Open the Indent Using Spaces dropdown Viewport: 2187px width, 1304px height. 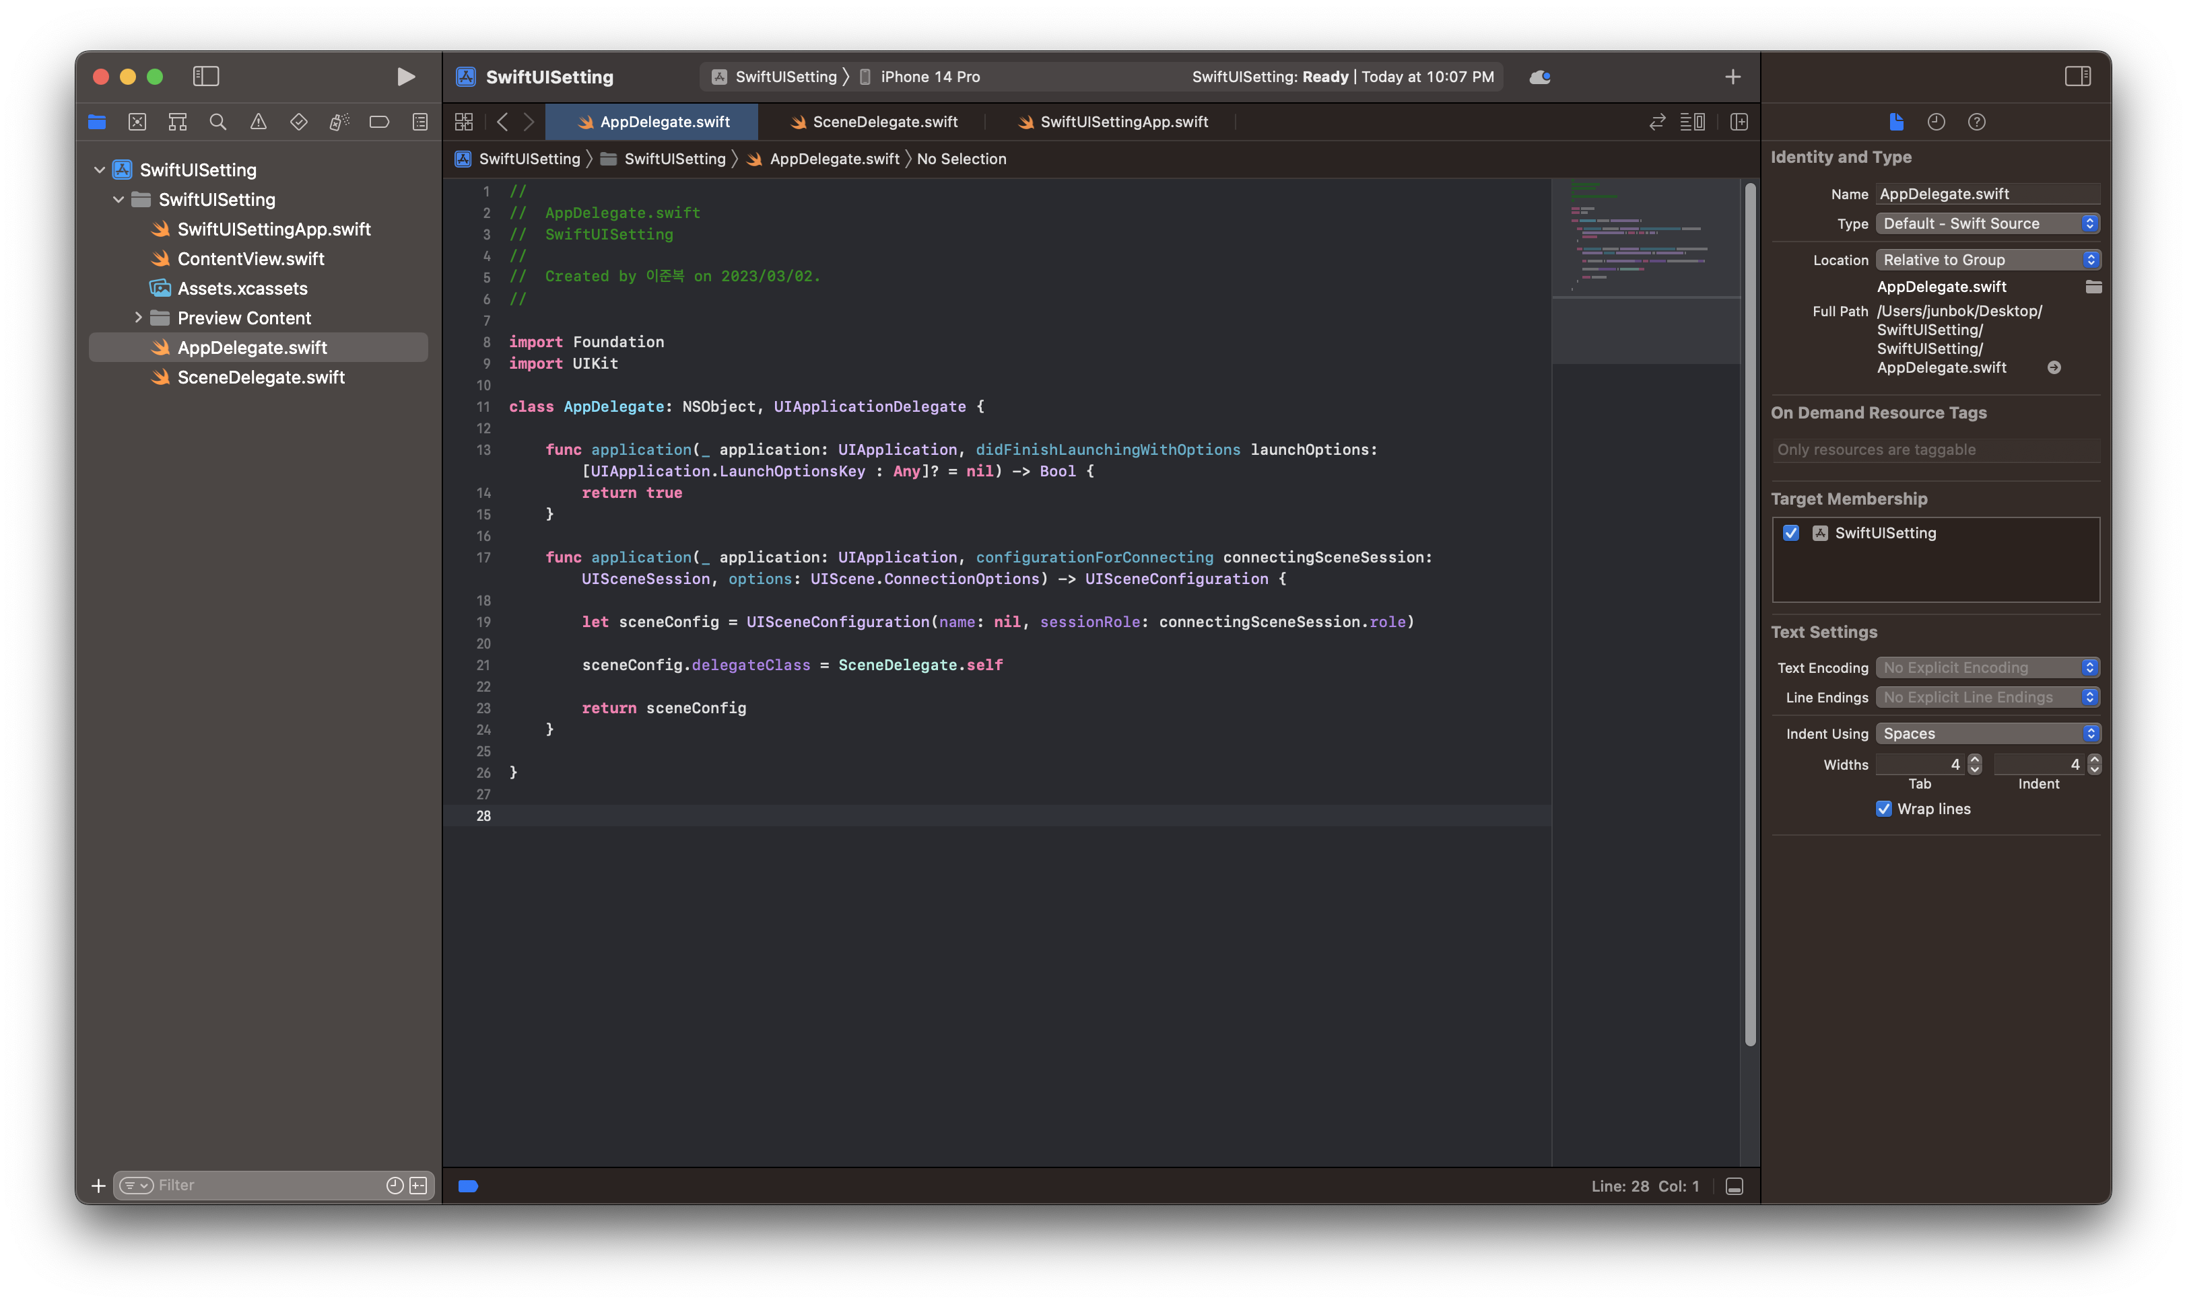point(1988,733)
